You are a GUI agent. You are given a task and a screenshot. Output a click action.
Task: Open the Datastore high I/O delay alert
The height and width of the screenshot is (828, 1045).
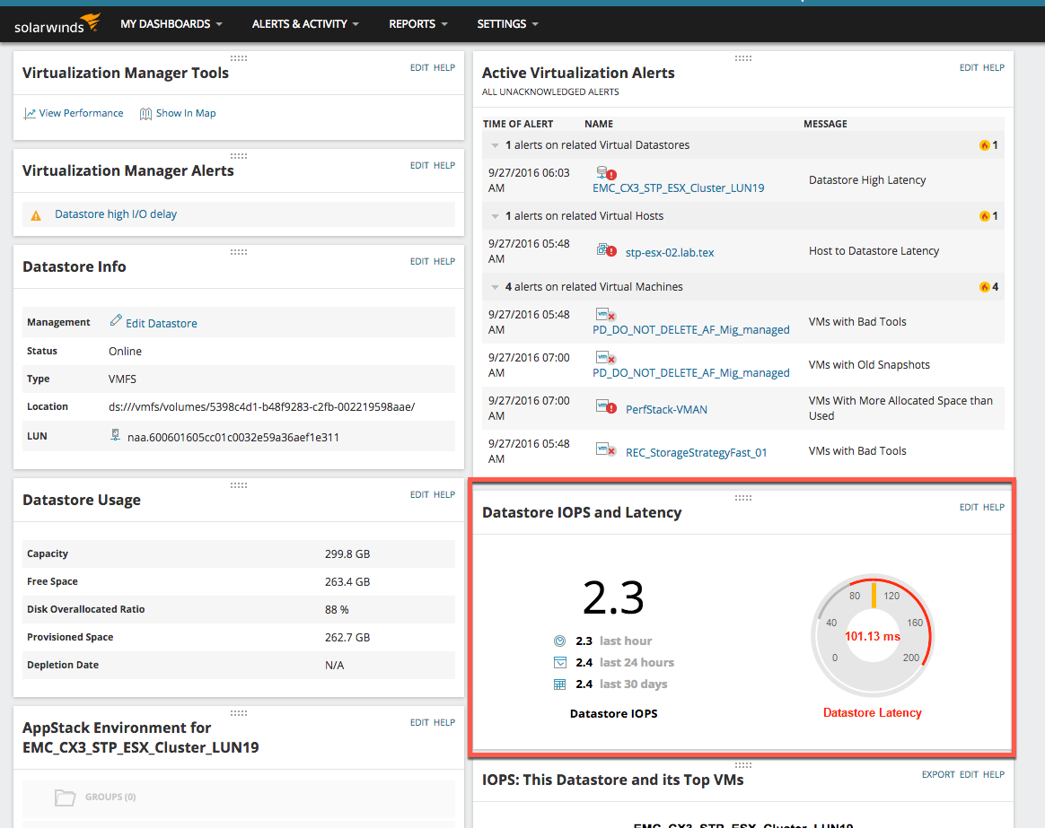pyautogui.click(x=116, y=214)
